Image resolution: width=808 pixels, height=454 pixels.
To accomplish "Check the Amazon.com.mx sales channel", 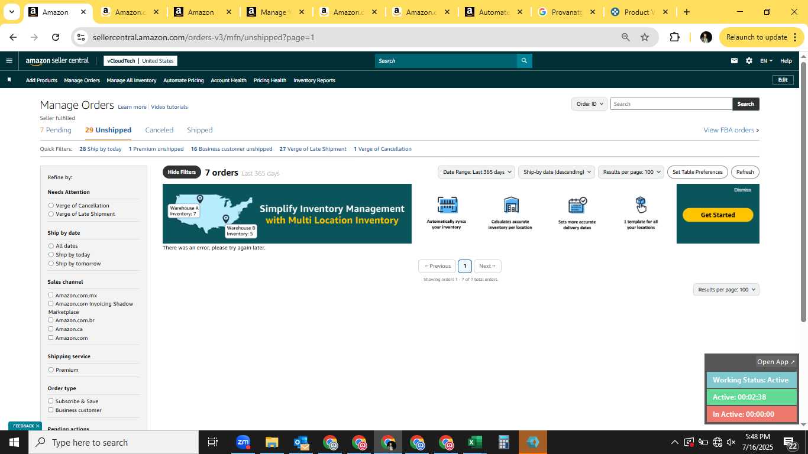I will [x=51, y=295].
